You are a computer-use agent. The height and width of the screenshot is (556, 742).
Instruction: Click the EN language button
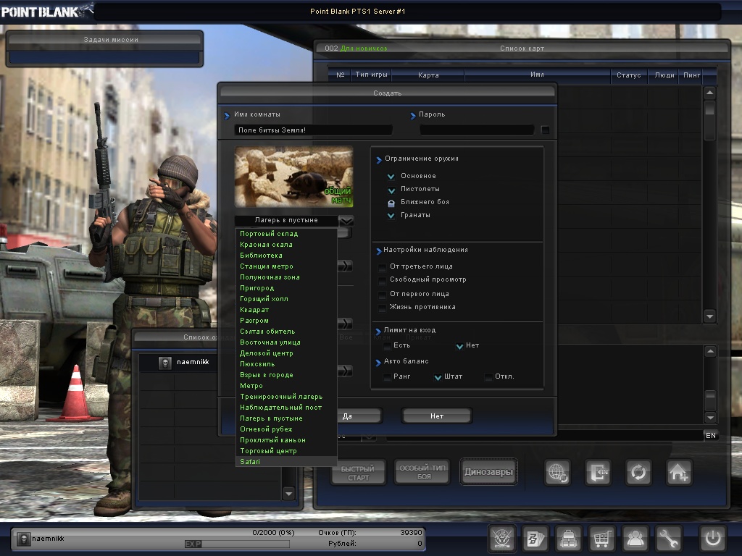click(711, 435)
